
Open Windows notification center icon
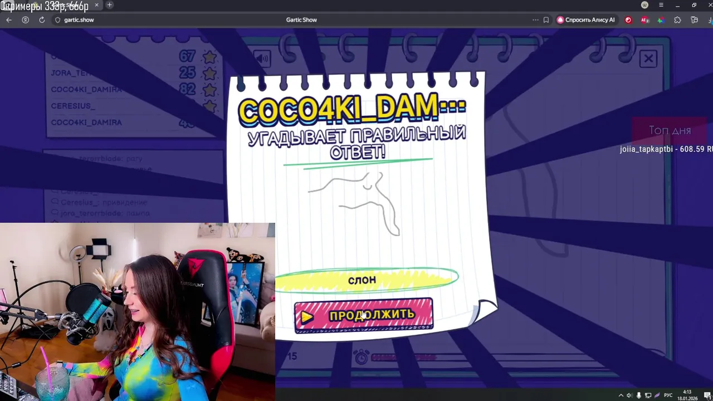click(707, 395)
